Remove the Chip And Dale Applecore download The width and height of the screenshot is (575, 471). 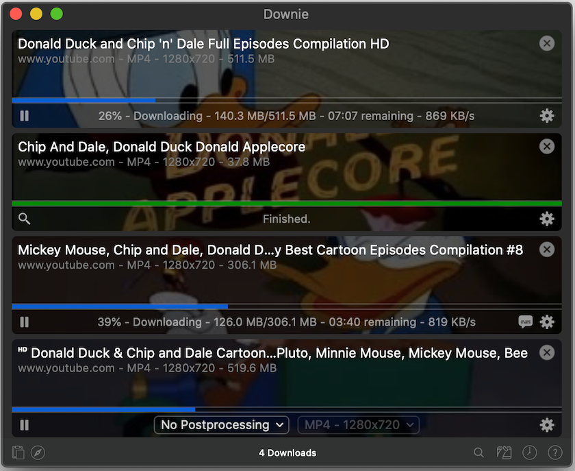[x=547, y=147]
